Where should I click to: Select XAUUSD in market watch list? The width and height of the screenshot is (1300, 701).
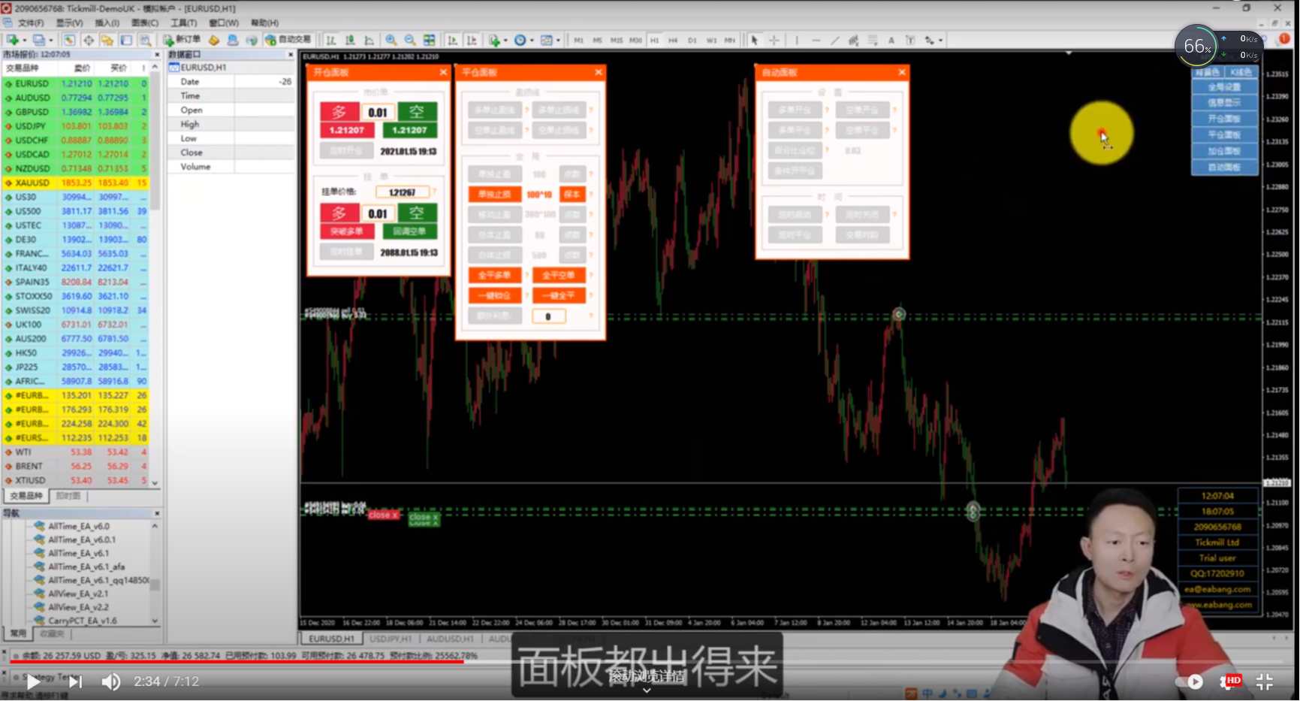pos(75,183)
